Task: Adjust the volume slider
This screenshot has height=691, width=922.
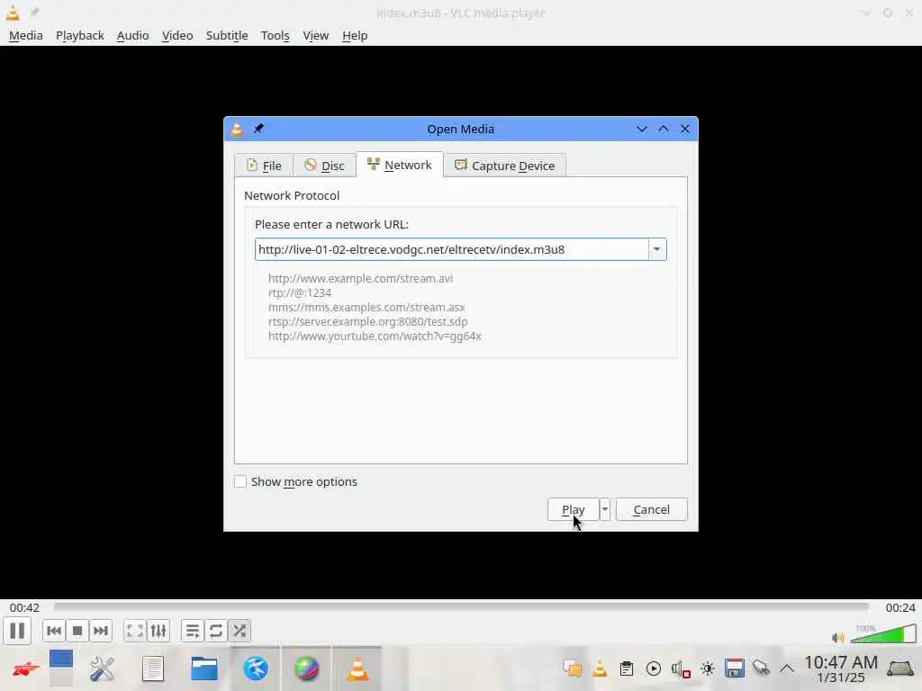Action: pyautogui.click(x=883, y=633)
